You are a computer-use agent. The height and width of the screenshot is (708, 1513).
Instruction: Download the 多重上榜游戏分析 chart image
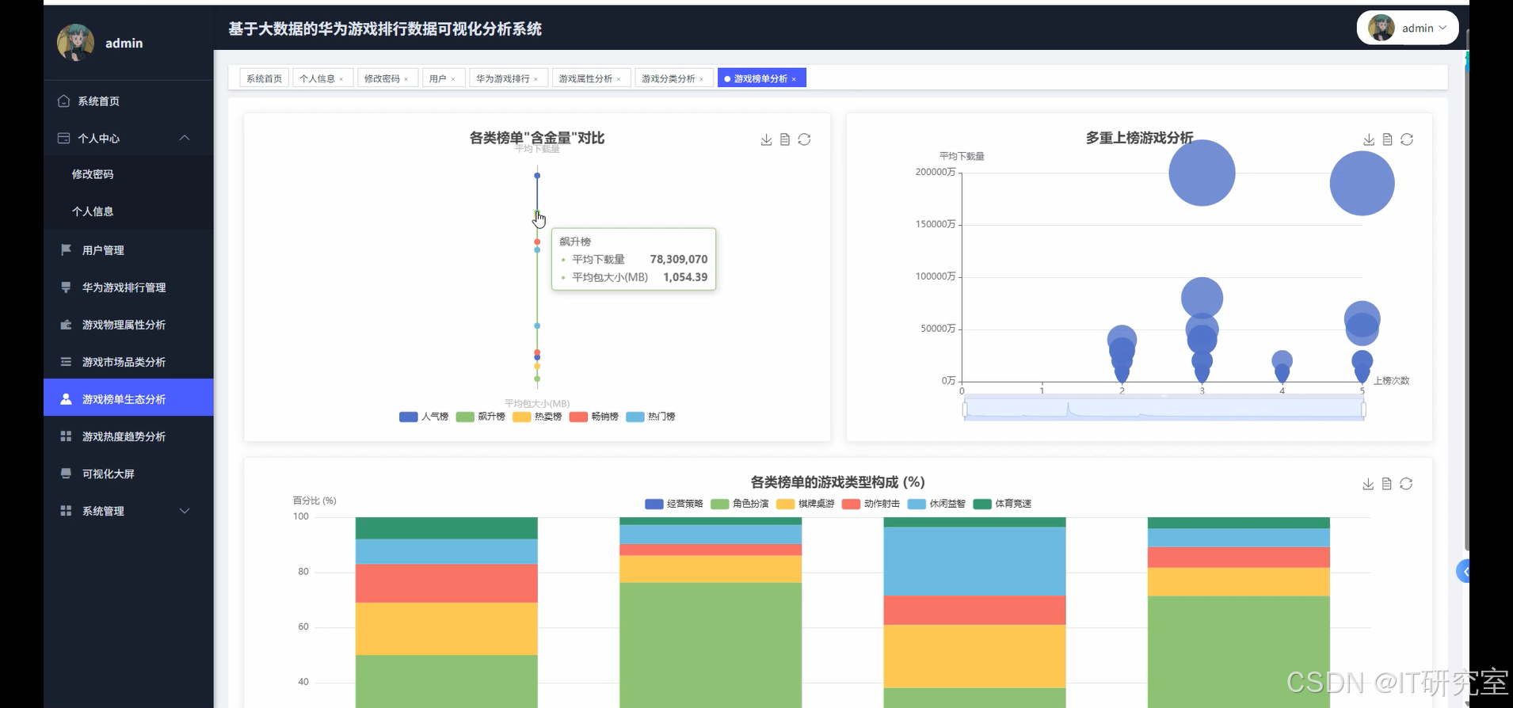pyautogui.click(x=1368, y=139)
